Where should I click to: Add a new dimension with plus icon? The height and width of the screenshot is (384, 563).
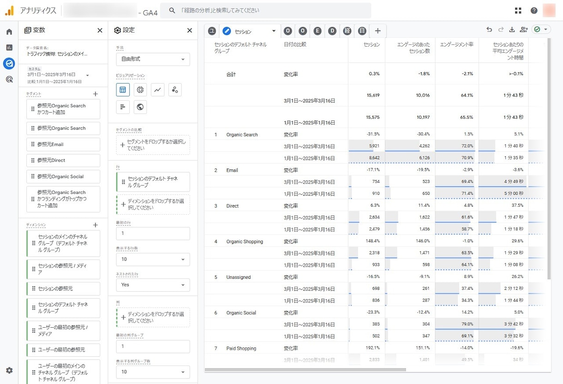96,225
